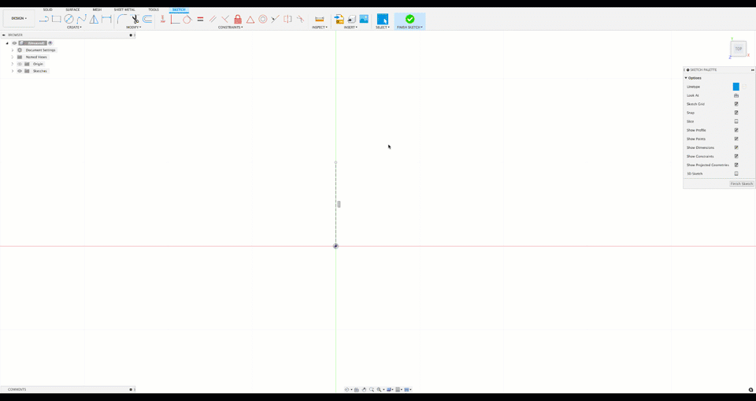Apply the Tangent constraint
This screenshot has width=756, height=401.
pos(187,20)
